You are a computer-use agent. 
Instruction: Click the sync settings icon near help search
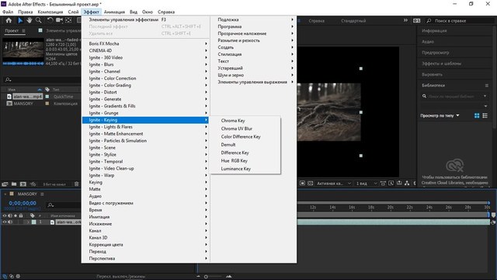416,21
